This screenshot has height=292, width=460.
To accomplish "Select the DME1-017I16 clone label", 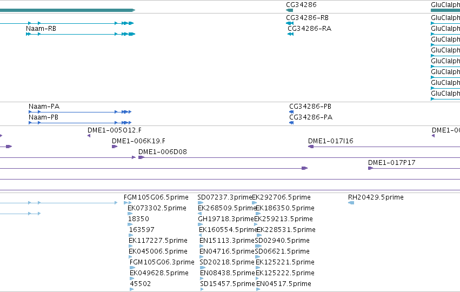I will click(x=331, y=141).
